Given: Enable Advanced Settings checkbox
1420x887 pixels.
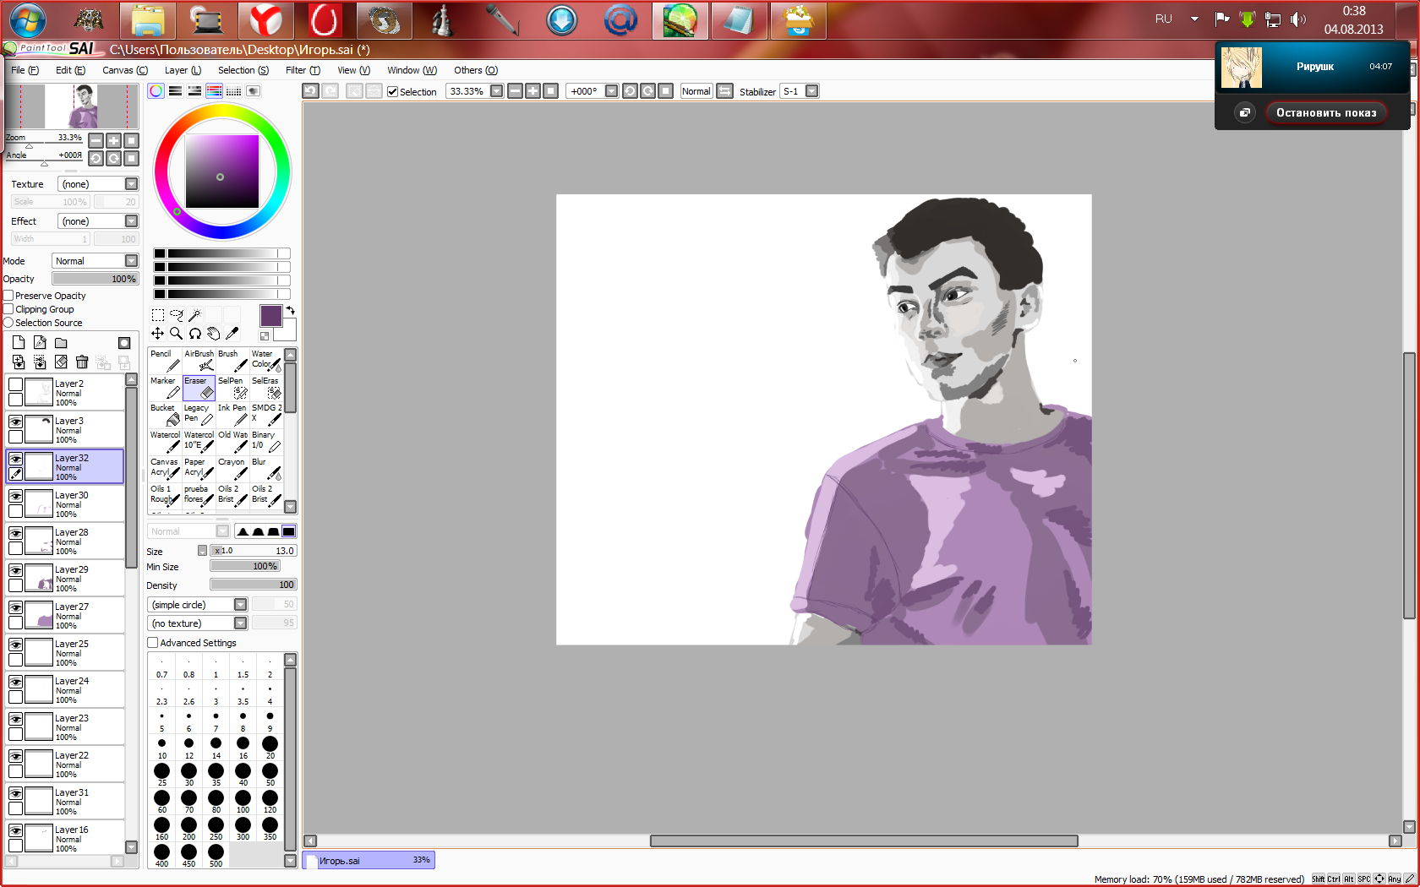Looking at the screenshot, I should (x=153, y=643).
